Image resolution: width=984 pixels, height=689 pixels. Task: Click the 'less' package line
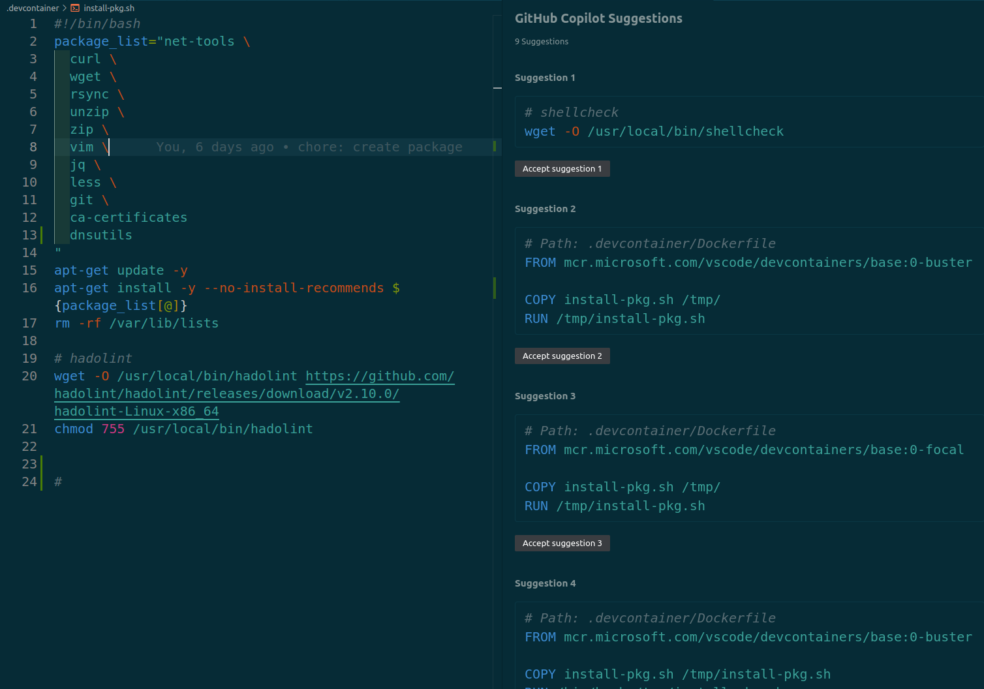(93, 182)
